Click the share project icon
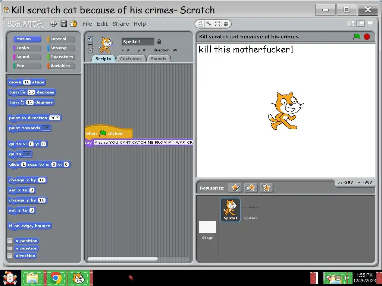The image size is (382, 286). click(73, 23)
